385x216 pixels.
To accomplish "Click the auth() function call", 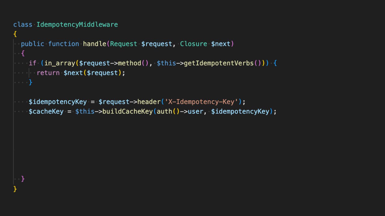I will (x=168, y=111).
